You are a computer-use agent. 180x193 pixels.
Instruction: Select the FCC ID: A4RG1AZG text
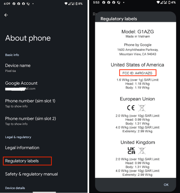[x=137, y=73]
